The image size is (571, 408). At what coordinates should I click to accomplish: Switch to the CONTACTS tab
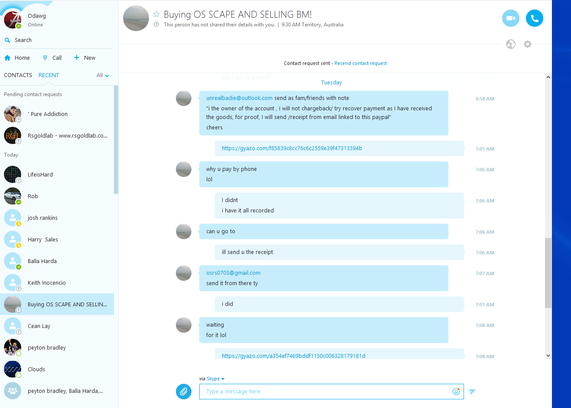click(x=18, y=75)
